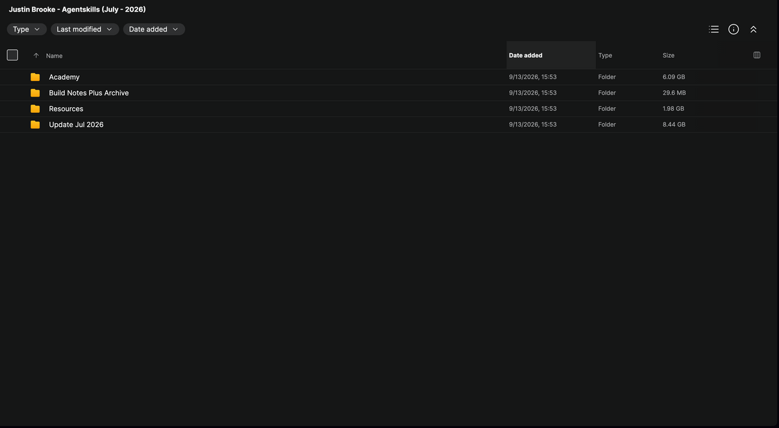Collapse header with double chevron icon
This screenshot has width=779, height=428.
coord(753,29)
